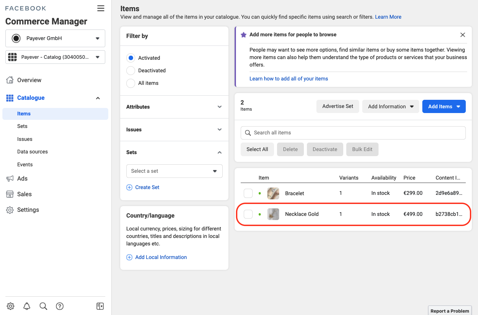Click the Add Local Information link
The image size is (478, 315).
click(x=161, y=257)
